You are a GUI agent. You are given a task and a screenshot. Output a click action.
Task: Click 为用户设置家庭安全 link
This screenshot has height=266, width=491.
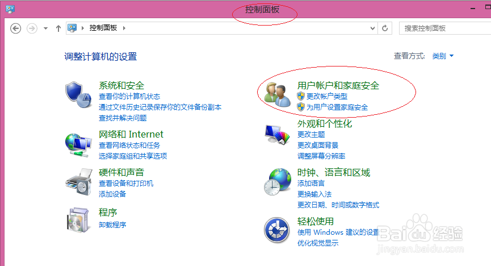point(337,107)
